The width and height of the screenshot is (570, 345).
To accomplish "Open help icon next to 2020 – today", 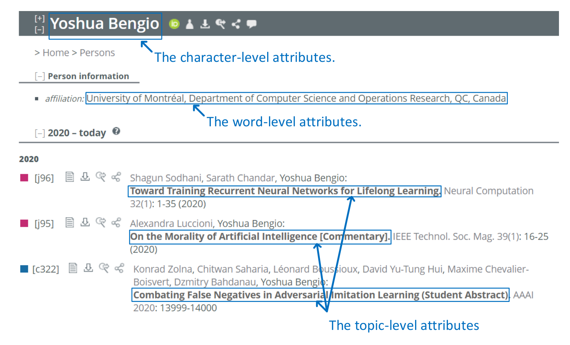I will tap(116, 131).
